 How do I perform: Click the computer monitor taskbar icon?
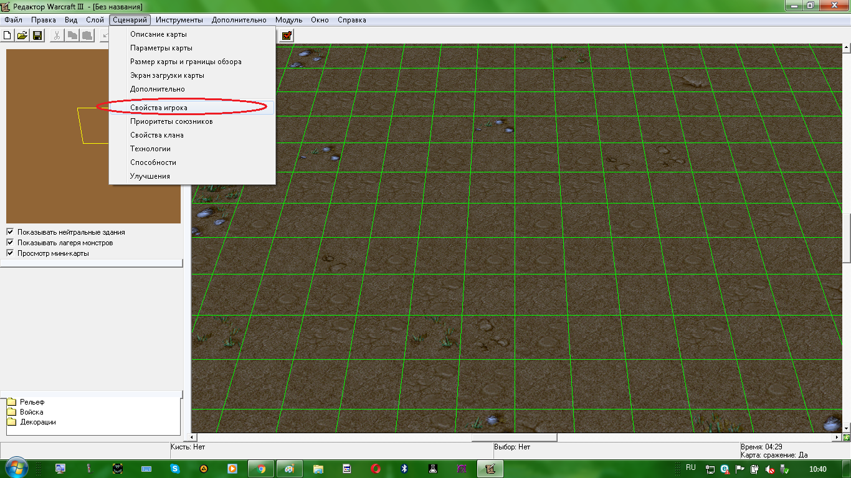(x=60, y=468)
